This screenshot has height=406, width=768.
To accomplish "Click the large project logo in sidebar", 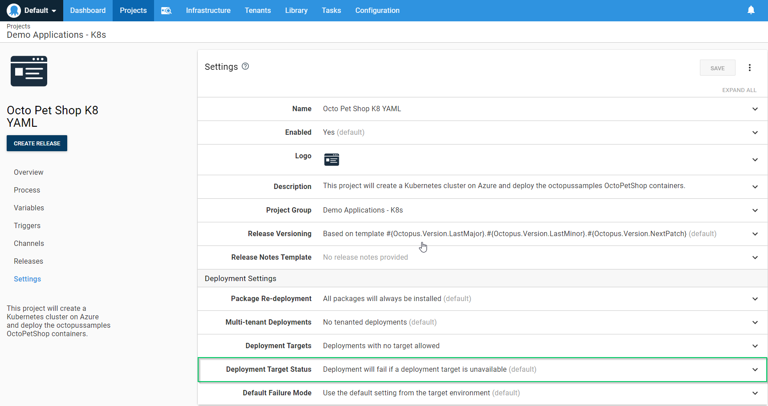I will point(29,71).
